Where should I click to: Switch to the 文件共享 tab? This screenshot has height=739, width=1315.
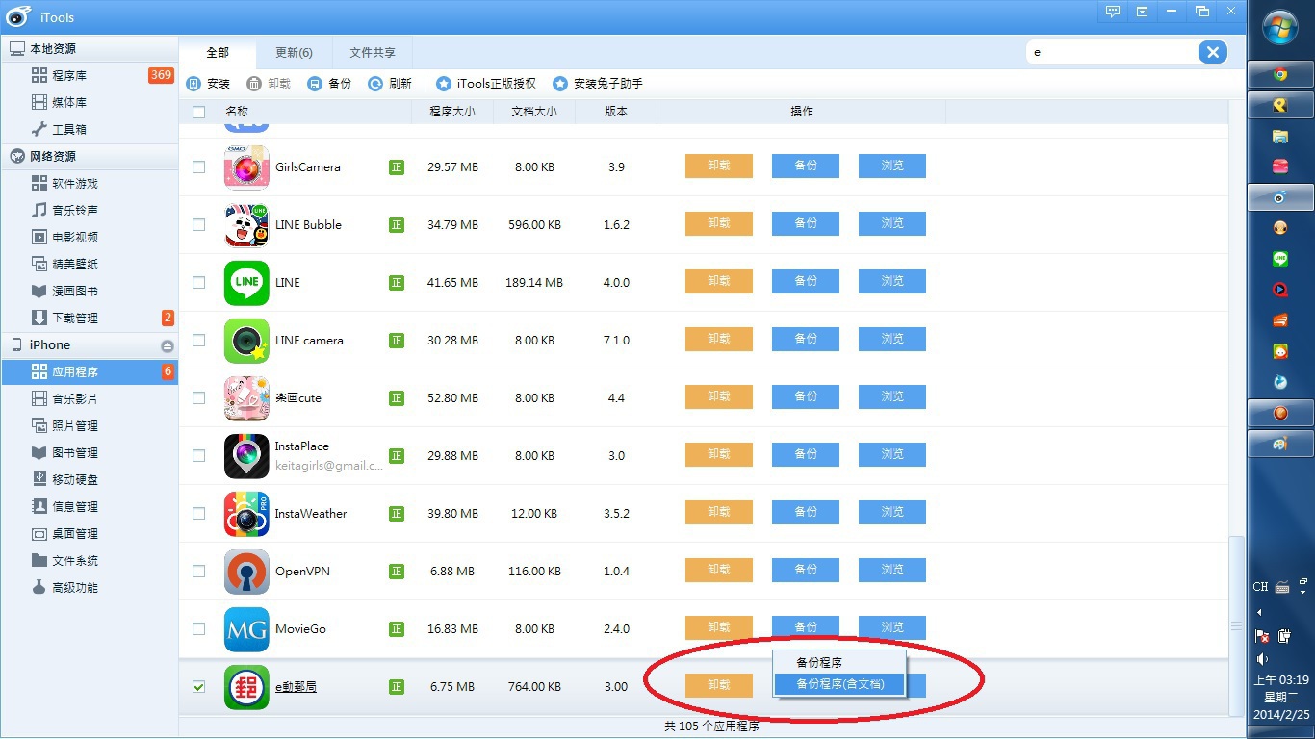373,52
